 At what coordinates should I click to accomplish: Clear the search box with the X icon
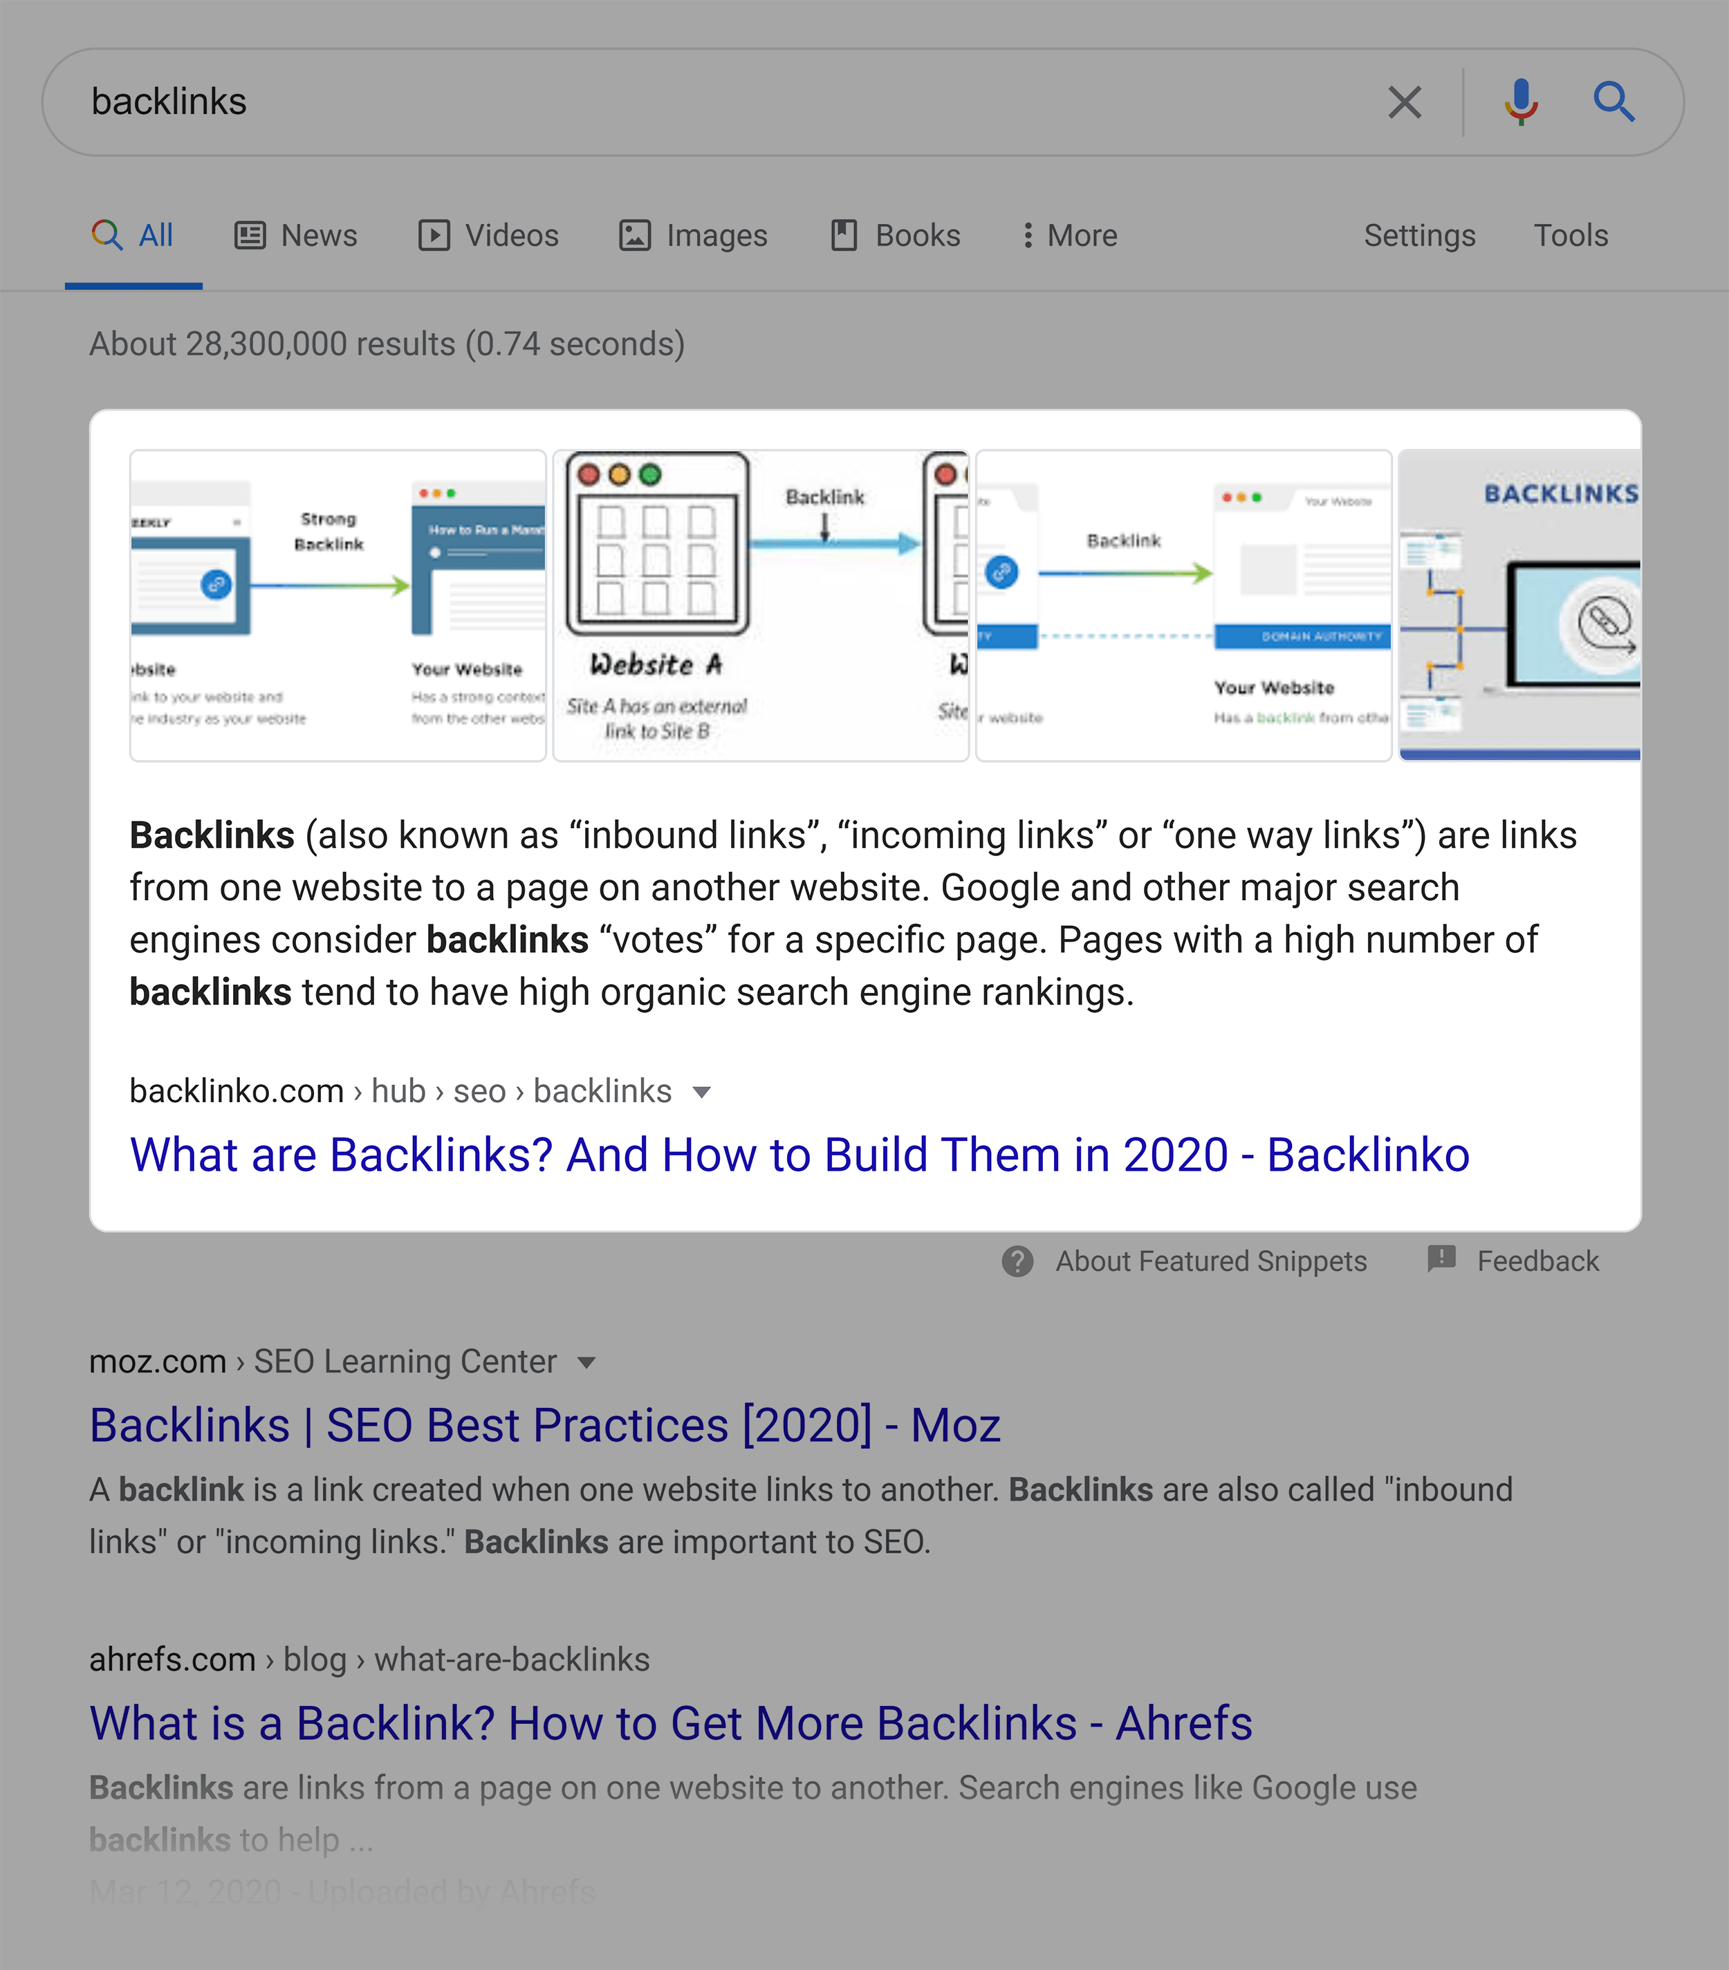[x=1404, y=102]
